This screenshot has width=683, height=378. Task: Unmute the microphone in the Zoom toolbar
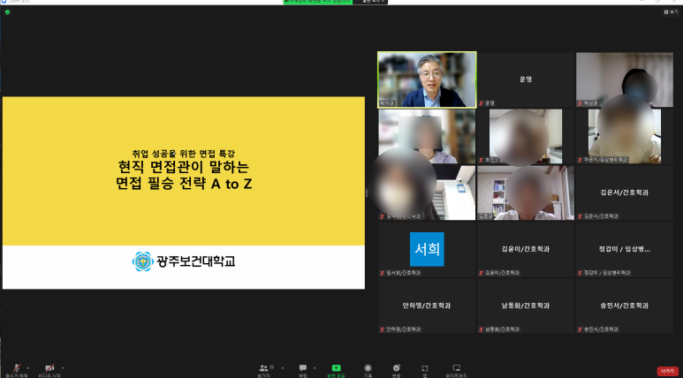(15, 367)
